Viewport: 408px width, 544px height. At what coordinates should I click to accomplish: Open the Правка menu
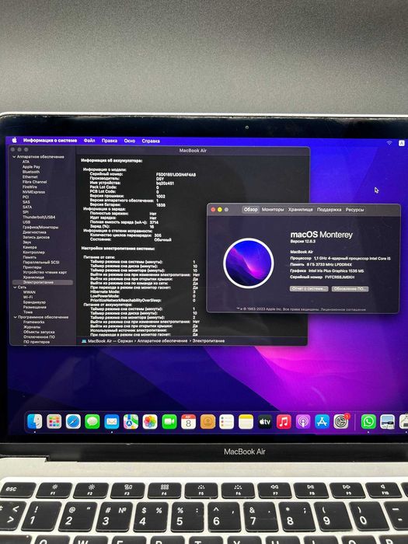click(x=110, y=141)
